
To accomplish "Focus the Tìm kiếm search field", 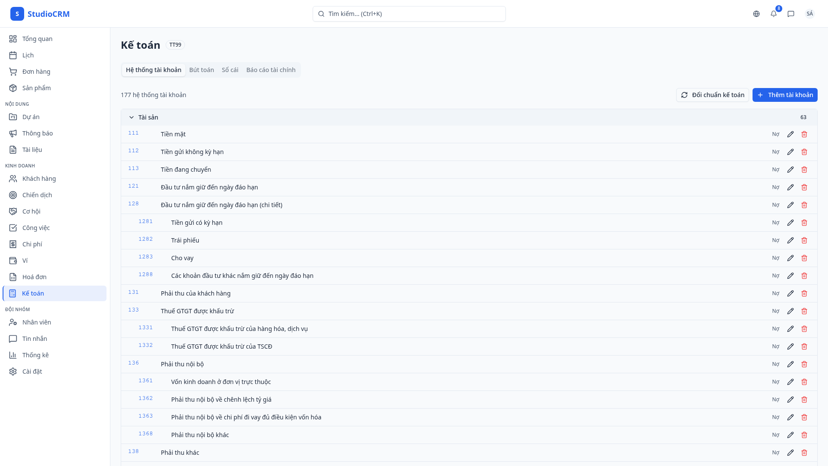I will coord(409,14).
